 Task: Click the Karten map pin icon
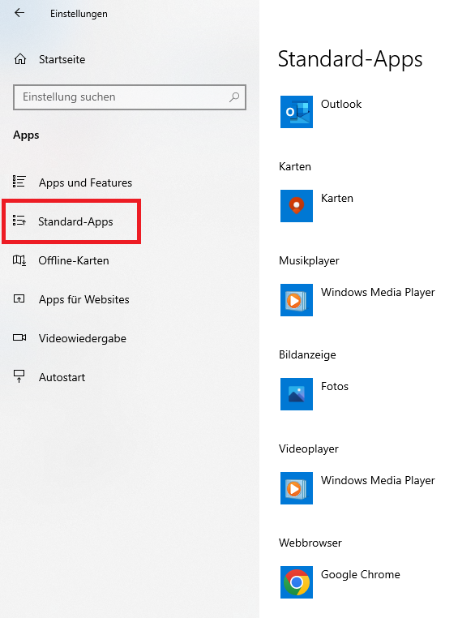pyautogui.click(x=297, y=206)
